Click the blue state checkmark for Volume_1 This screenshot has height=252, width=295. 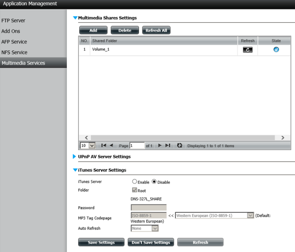[x=276, y=50]
